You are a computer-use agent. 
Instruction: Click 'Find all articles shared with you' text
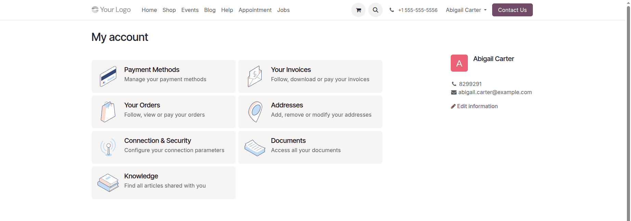coord(165,186)
